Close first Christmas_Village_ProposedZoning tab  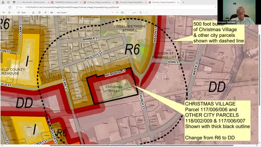[x=146, y=2]
